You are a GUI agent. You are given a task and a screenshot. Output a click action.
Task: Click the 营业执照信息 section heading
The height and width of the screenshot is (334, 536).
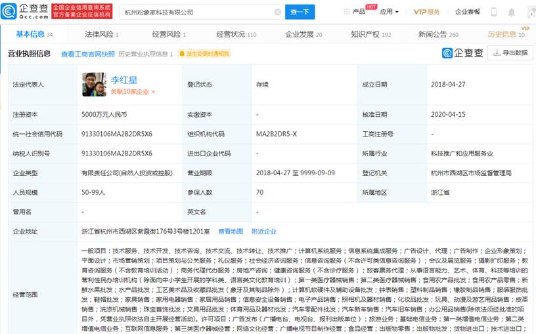[29, 54]
